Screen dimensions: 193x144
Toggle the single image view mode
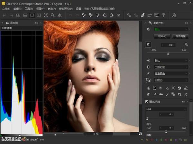point(32,15)
